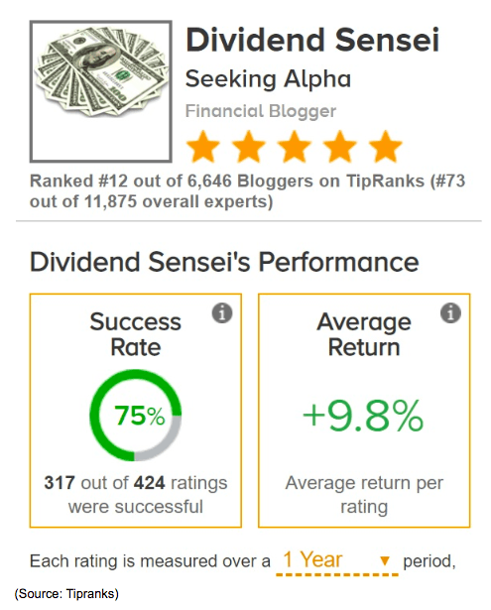Click the +9.8% average return value
The height and width of the screenshot is (610, 491).
363,416
